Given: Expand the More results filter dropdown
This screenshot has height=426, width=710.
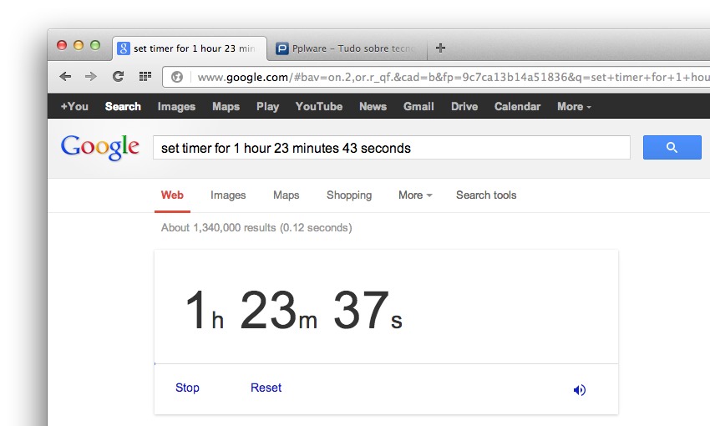Looking at the screenshot, I should point(415,195).
